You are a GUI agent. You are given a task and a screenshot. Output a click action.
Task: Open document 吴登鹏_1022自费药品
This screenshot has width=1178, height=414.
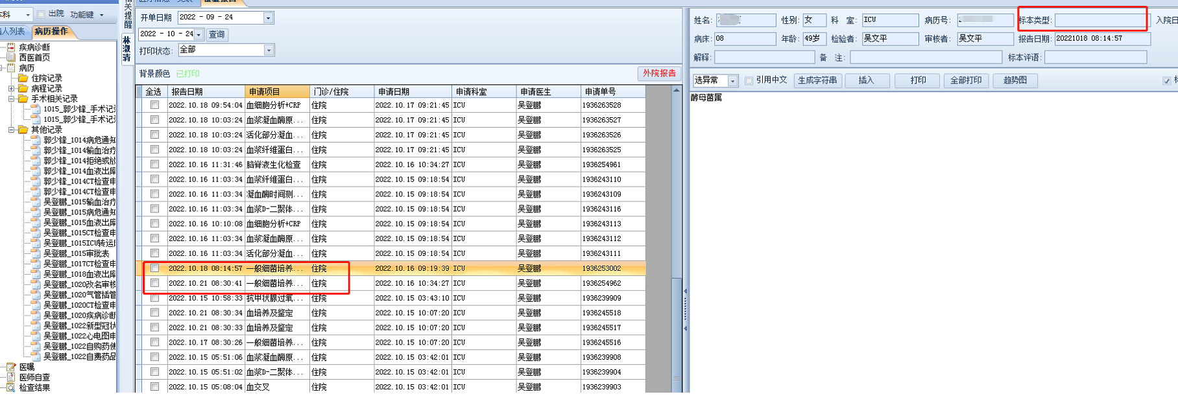pyautogui.click(x=80, y=357)
